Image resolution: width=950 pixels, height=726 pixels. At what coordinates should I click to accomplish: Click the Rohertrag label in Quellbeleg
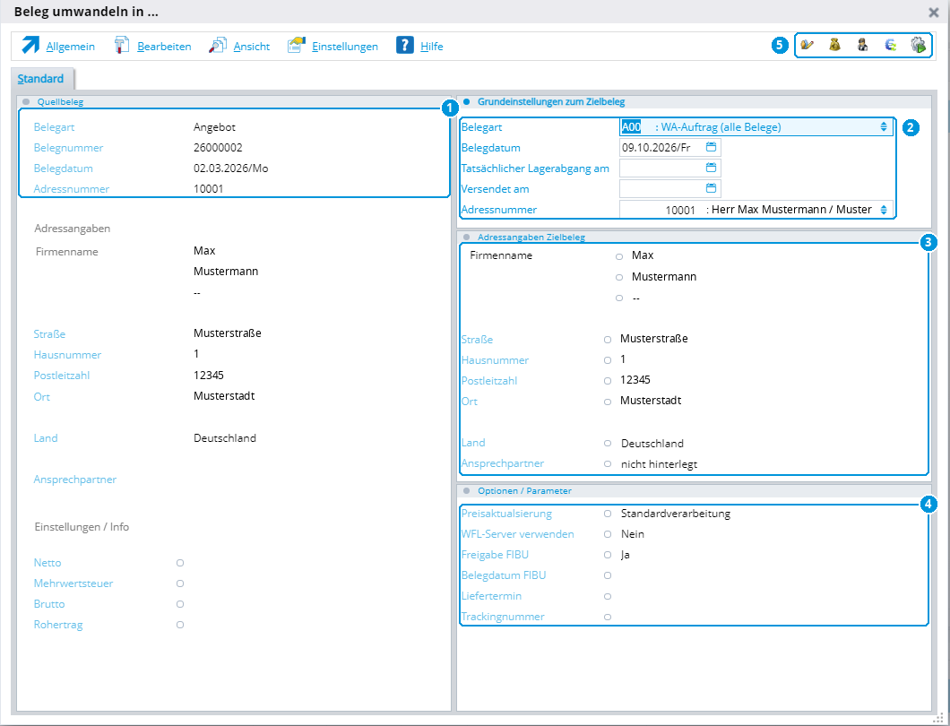click(x=58, y=624)
